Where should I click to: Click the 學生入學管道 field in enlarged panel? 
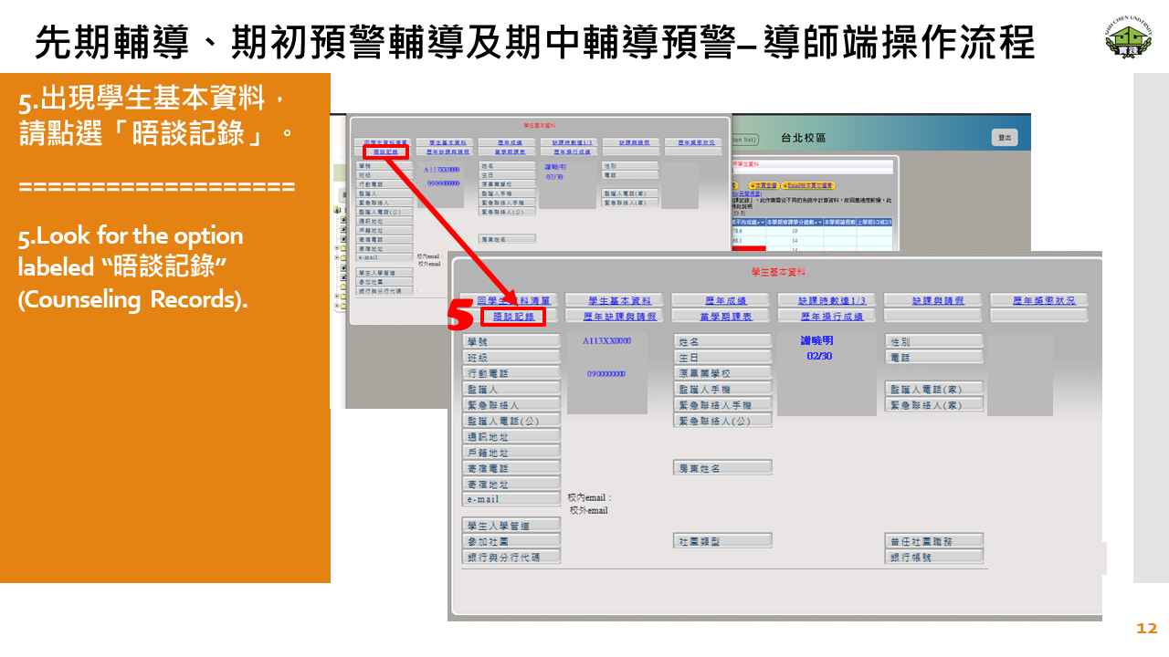[511, 526]
